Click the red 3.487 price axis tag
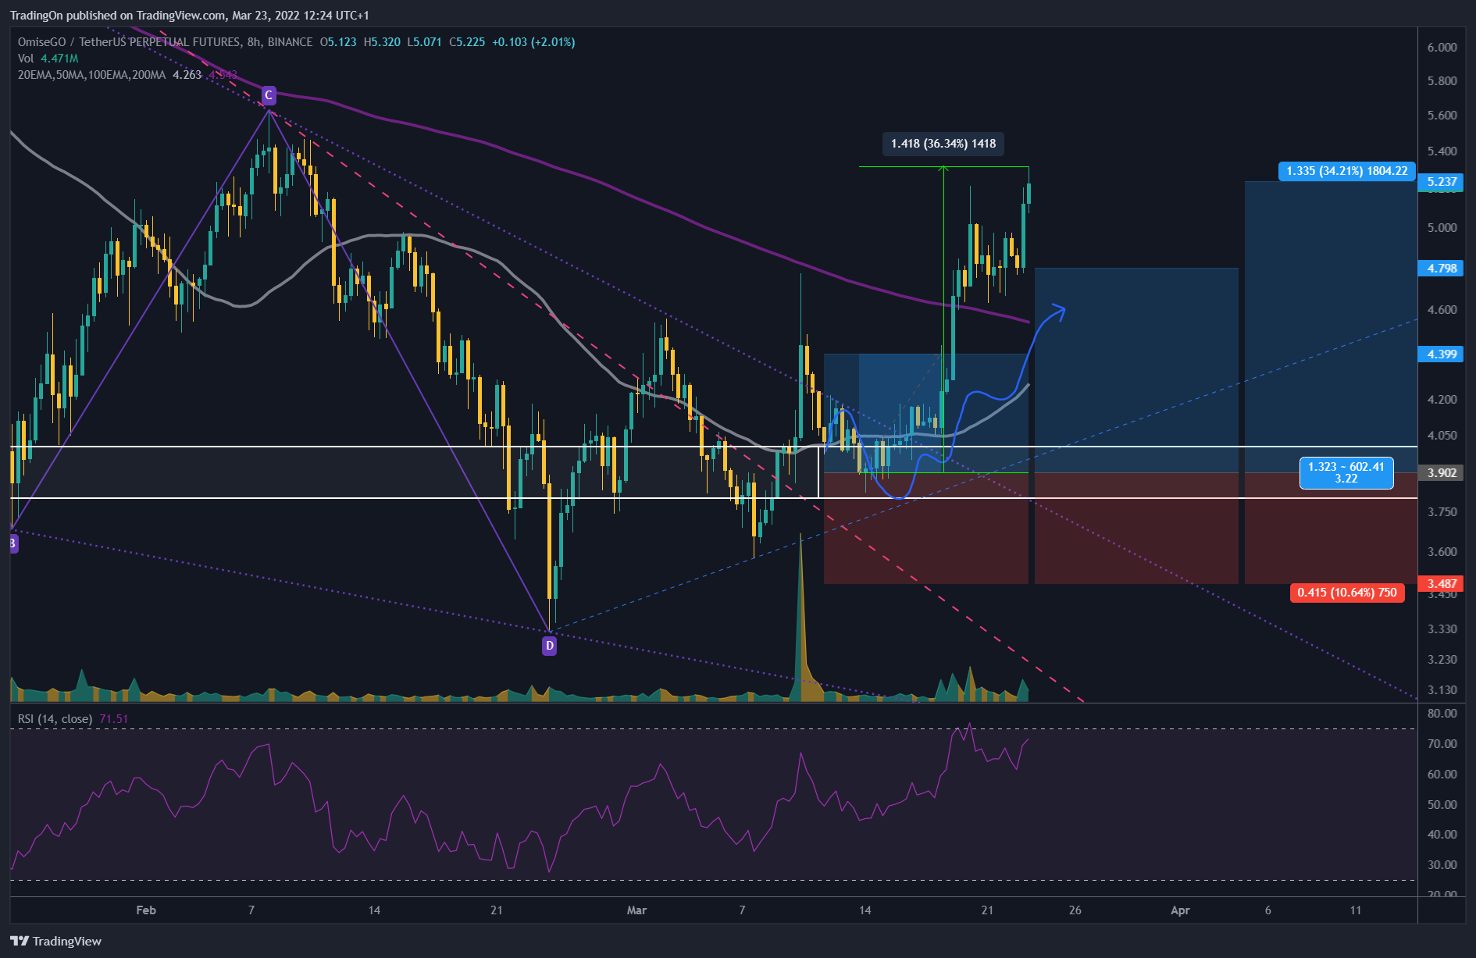This screenshot has height=958, width=1476. pyautogui.click(x=1442, y=584)
